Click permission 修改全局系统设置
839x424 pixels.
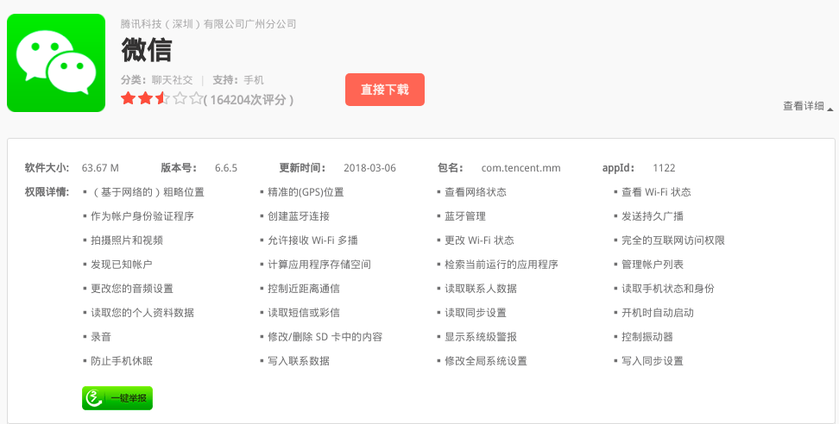pos(486,361)
